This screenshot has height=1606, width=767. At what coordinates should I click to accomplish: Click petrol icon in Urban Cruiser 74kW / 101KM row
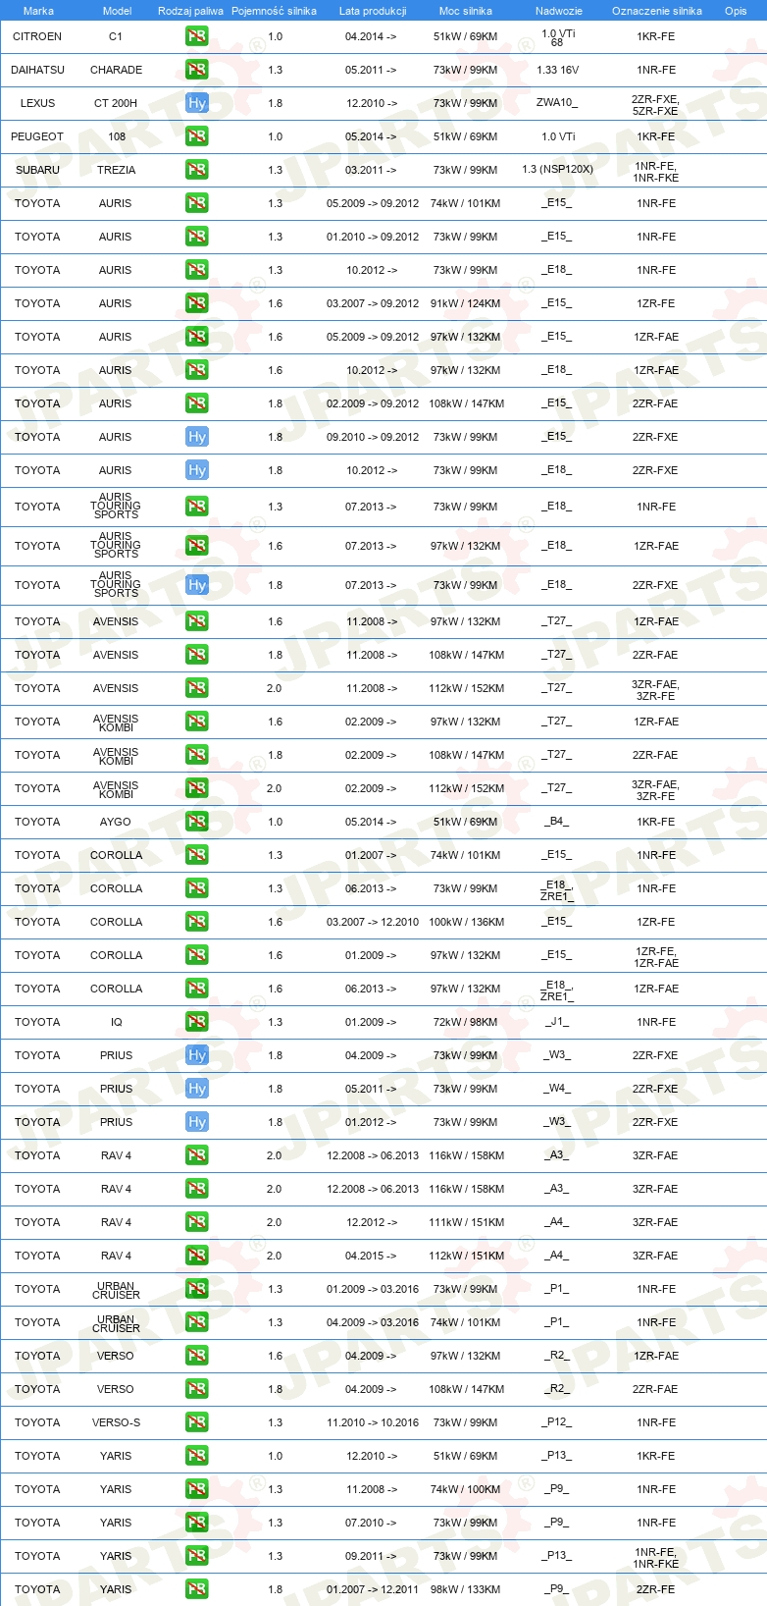[197, 1322]
